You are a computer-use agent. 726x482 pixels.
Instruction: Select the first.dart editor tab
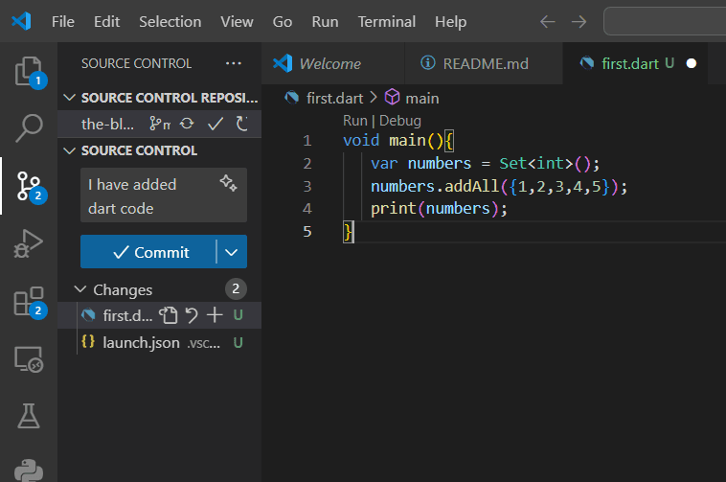(x=635, y=63)
